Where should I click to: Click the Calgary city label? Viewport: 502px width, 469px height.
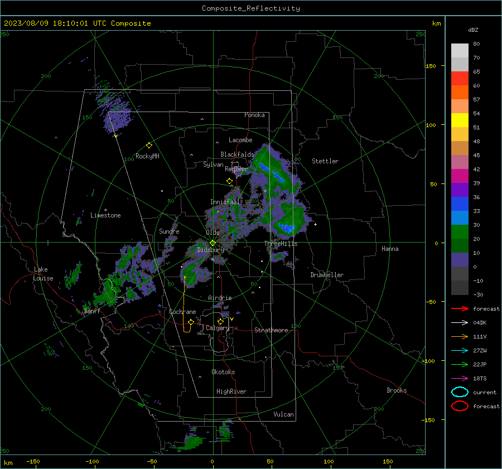click(218, 328)
